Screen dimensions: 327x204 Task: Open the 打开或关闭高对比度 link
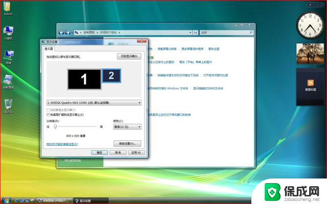click(x=216, y=75)
